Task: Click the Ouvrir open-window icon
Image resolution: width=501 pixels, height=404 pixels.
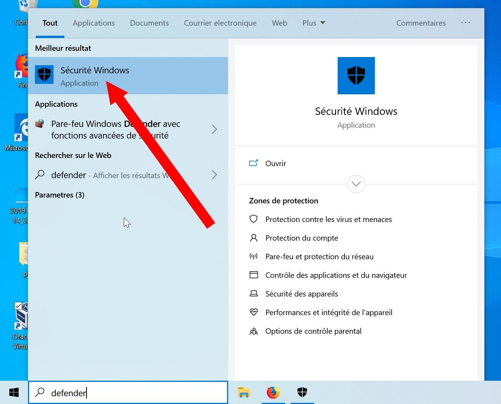Action: tap(253, 163)
